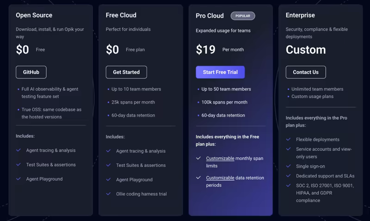This screenshot has height=221, width=370.
Task: Click 'Per month' label beside $19
Action: point(233,50)
